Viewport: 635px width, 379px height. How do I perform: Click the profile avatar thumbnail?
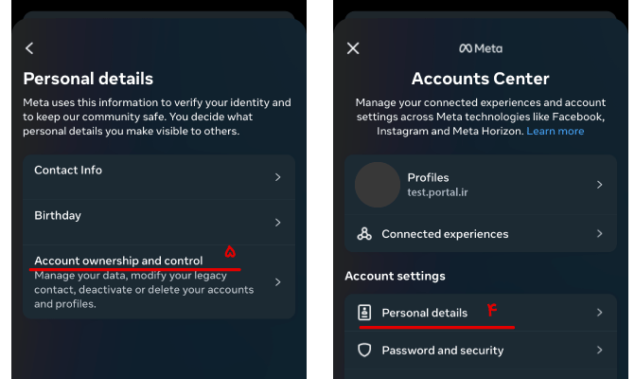(x=378, y=185)
